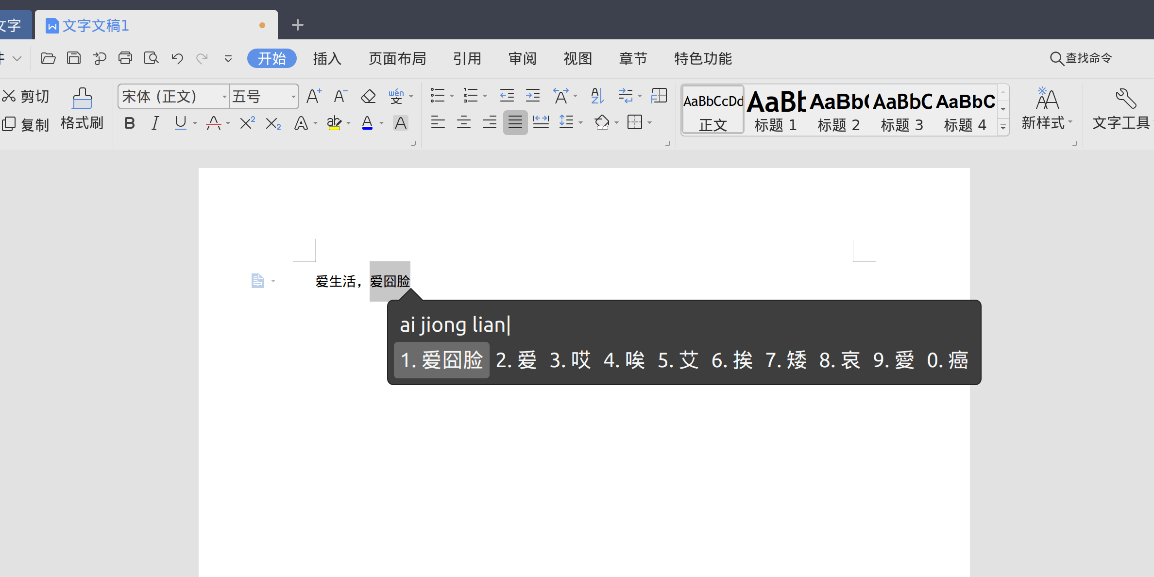Toggle bold formatting

pos(129,122)
